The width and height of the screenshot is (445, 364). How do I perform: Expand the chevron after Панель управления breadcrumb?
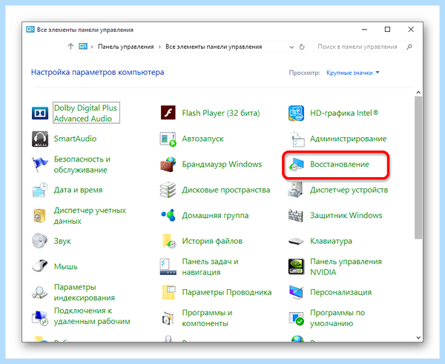(x=159, y=47)
